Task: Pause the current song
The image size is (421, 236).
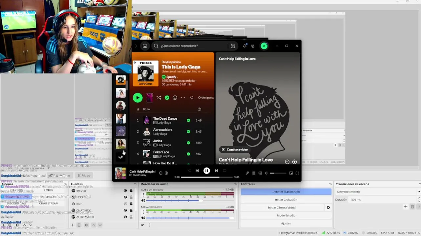Action: (x=207, y=171)
